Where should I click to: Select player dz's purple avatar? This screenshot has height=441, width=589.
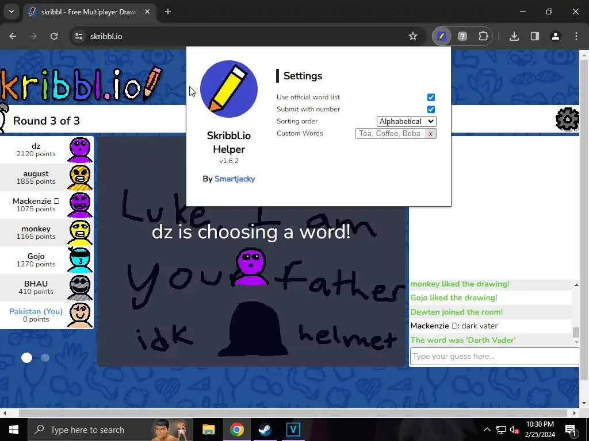pos(80,150)
